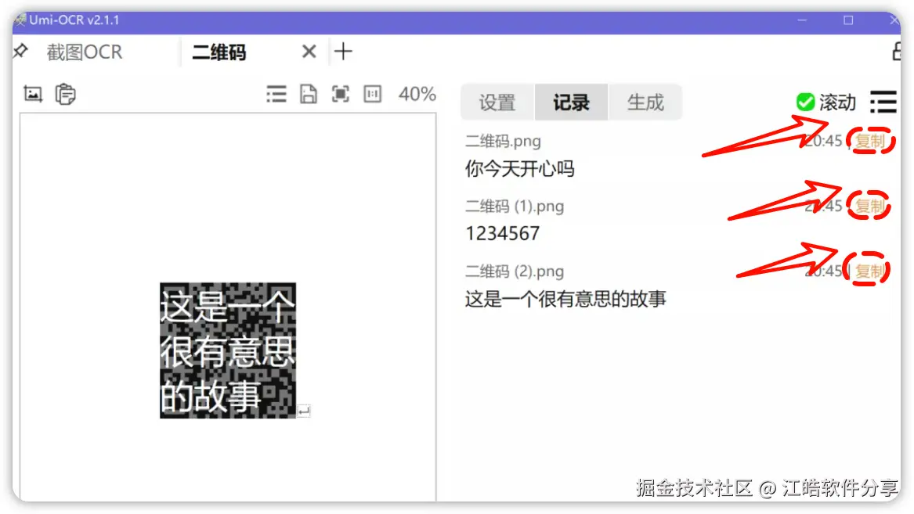
Task: Switch to the 截图OCR tab
Action: (85, 52)
